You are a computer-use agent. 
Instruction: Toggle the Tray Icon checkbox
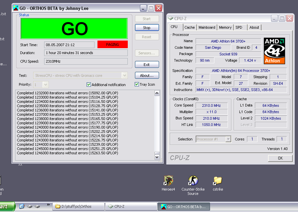tap(137, 84)
